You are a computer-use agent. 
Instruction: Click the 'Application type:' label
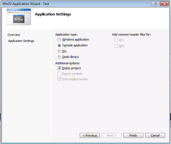66,34
